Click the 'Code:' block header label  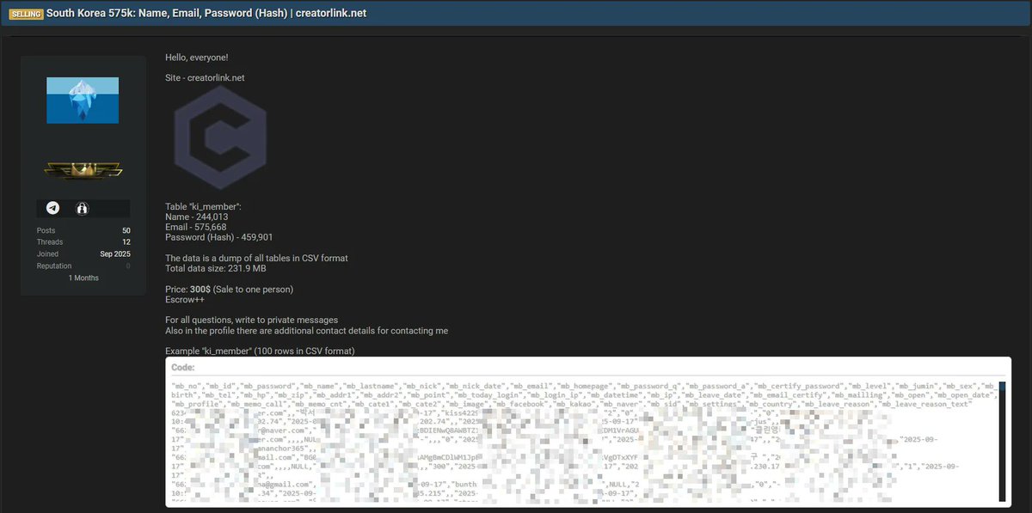(x=183, y=367)
